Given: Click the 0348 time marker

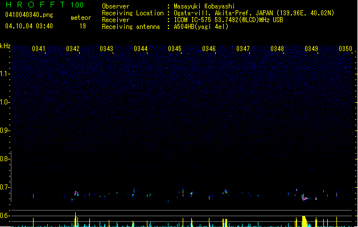Looking at the screenshot, I should (277, 49).
